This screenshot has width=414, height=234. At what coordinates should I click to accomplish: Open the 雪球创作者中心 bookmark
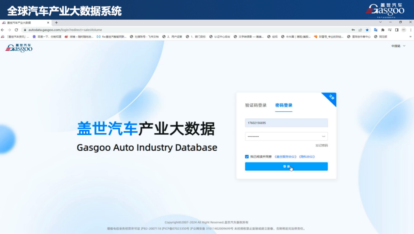coord(359,37)
